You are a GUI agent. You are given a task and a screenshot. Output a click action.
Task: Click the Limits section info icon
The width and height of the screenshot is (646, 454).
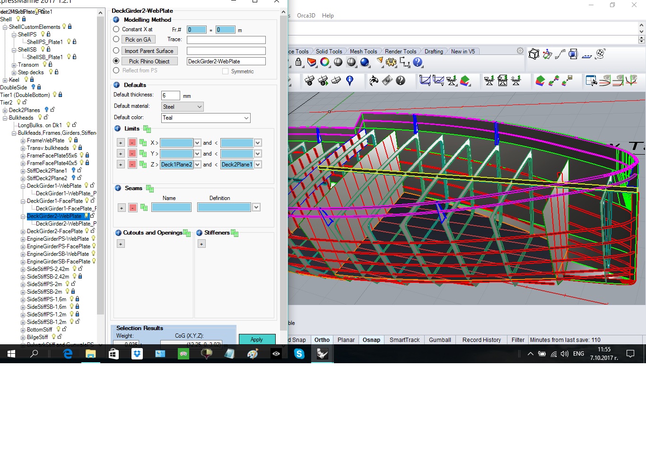click(117, 129)
